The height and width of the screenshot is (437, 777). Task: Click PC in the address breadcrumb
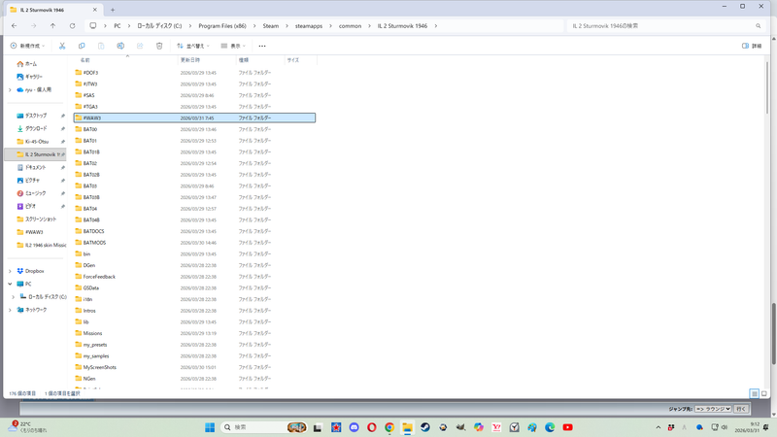118,26
